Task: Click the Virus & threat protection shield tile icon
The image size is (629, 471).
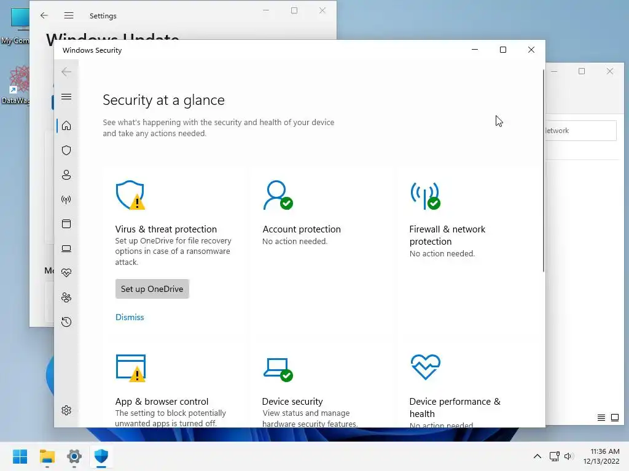Action: tap(130, 195)
